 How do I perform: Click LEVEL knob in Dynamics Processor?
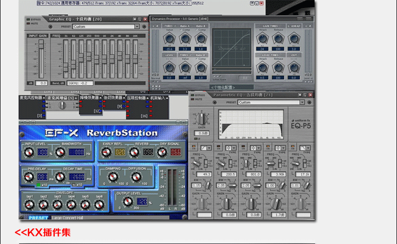click(x=169, y=68)
